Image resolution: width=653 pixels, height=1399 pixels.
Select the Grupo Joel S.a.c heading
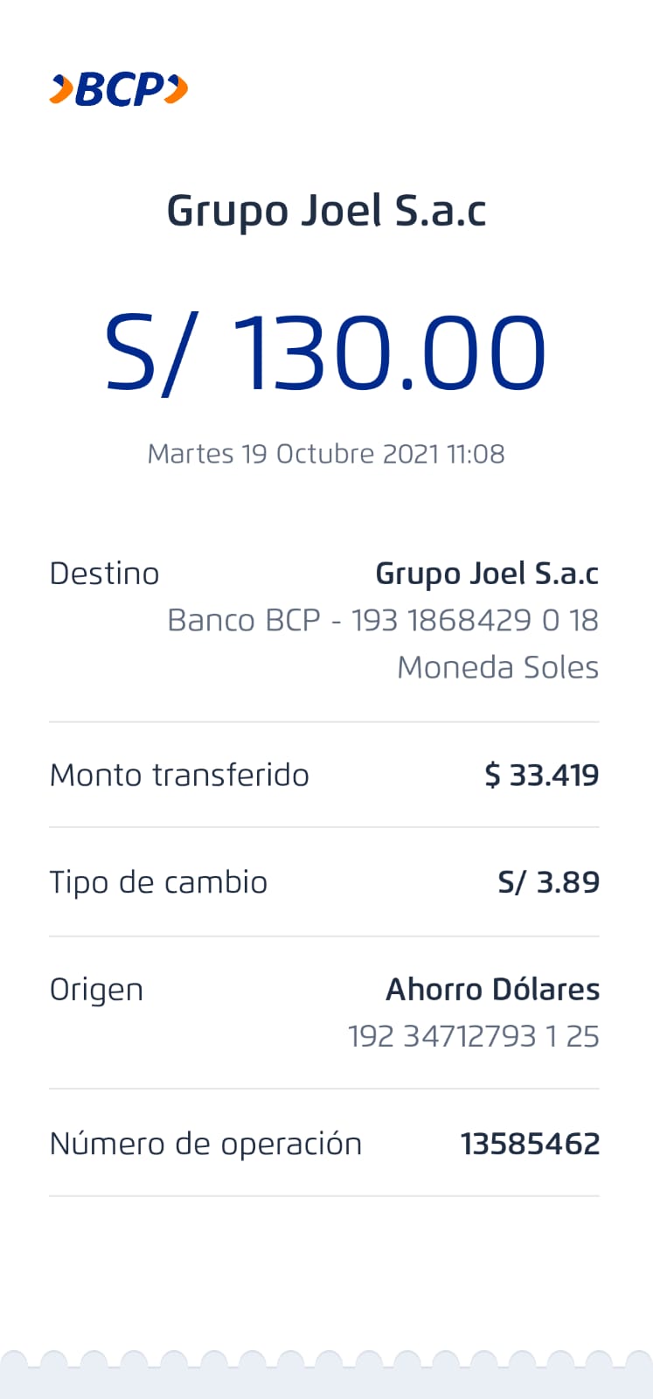click(x=326, y=212)
